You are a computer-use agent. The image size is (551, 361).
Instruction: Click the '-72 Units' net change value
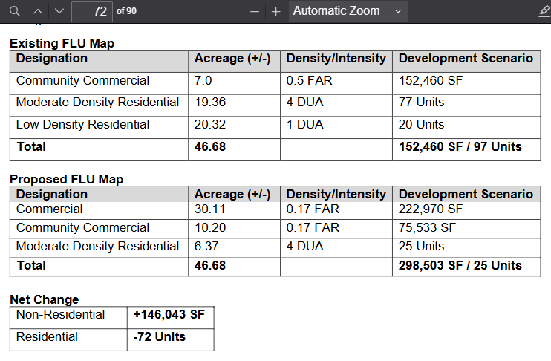[159, 336]
